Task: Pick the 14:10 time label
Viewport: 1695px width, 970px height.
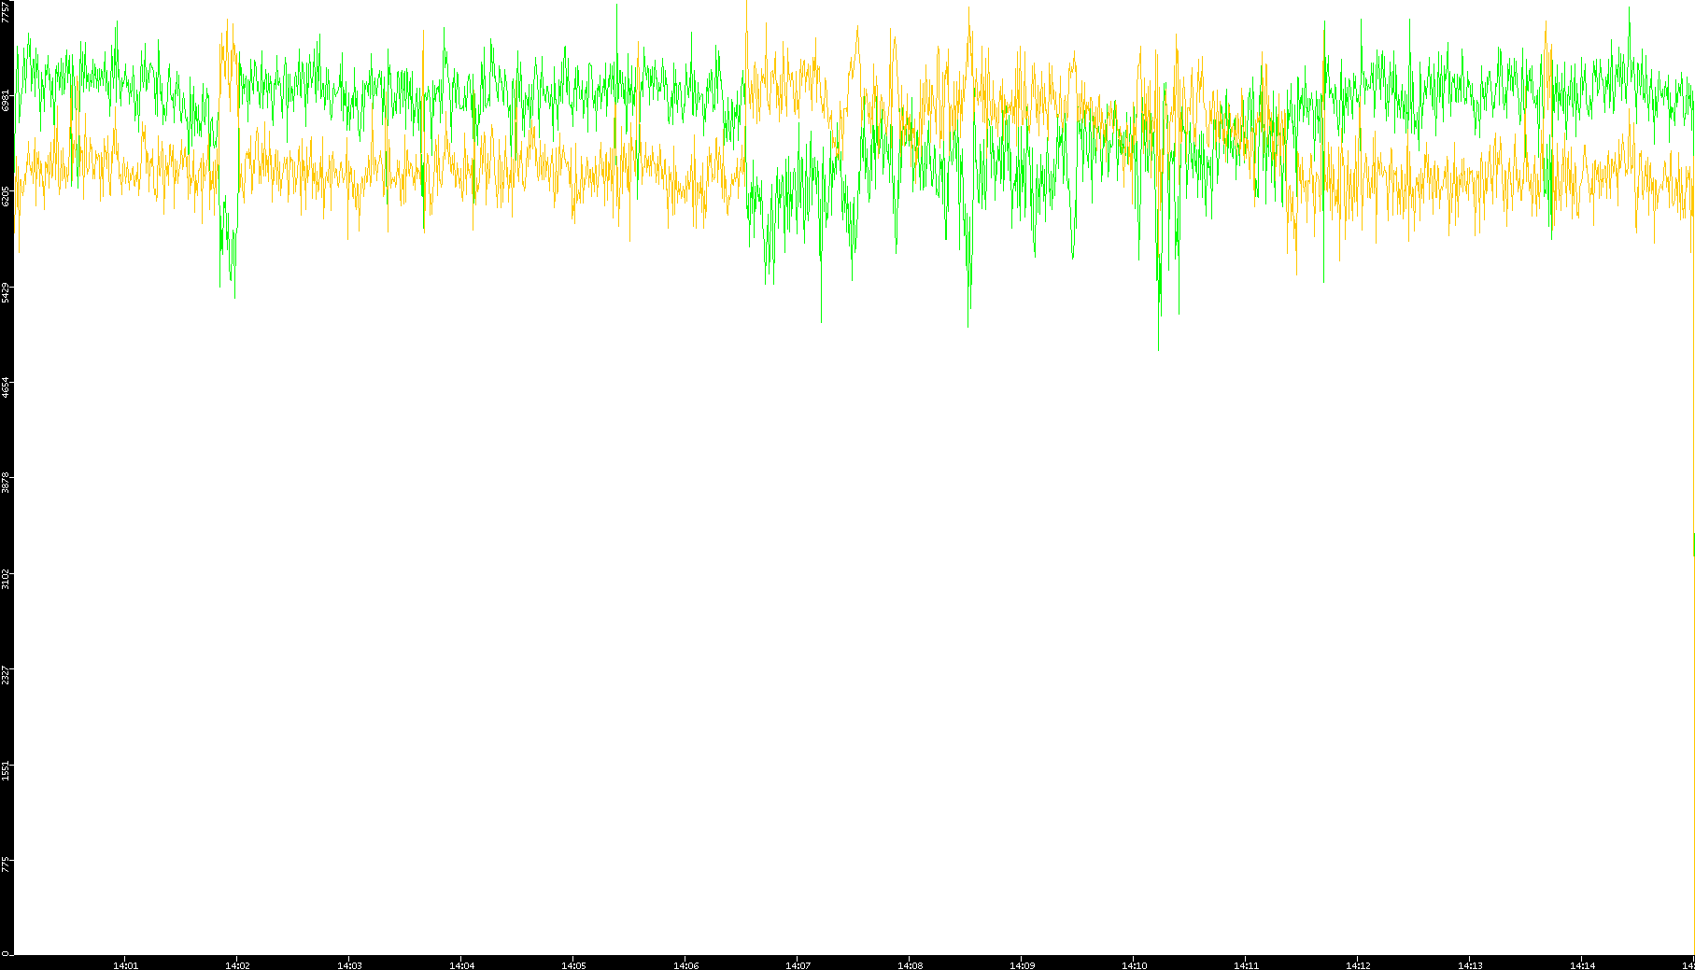Action: point(1134,965)
